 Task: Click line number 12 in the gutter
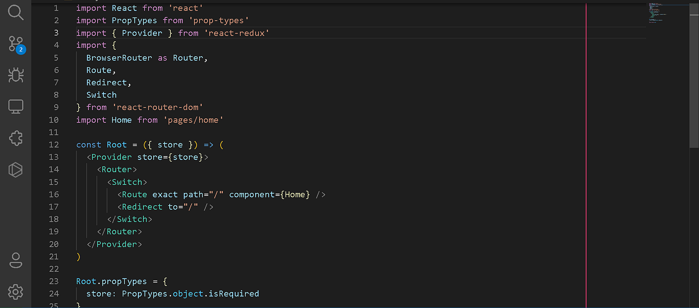click(x=53, y=145)
